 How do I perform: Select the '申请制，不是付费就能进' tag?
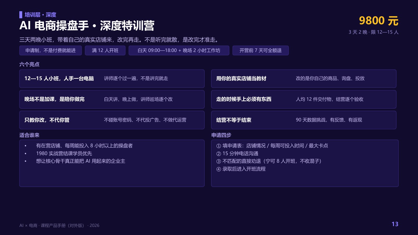pyautogui.click(x=50, y=50)
